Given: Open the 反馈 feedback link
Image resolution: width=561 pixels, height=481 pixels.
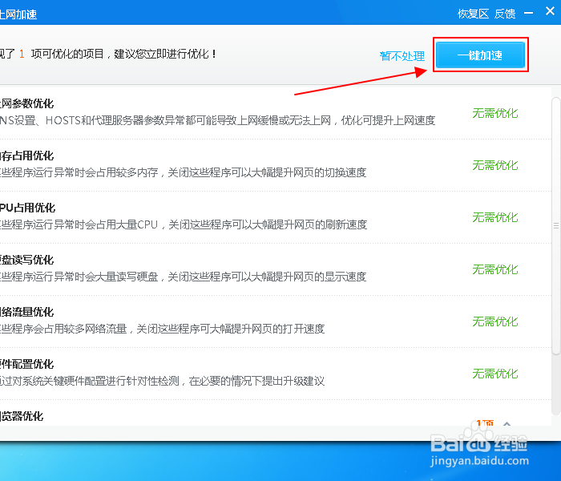Looking at the screenshot, I should point(505,14).
